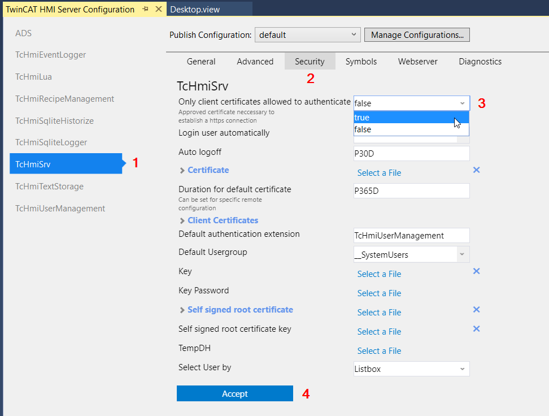
Task: Select a File for Key
Action: (379, 274)
